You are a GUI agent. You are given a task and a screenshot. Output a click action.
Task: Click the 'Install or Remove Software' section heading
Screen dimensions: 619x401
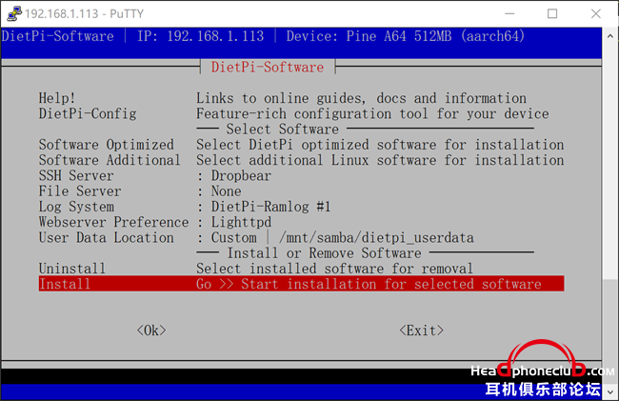click(324, 253)
